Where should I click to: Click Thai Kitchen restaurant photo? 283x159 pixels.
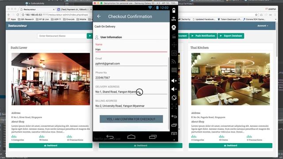coord(230,79)
